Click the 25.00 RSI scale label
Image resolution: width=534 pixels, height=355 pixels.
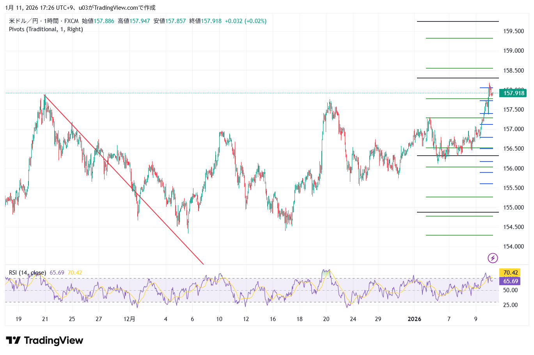coord(510,305)
